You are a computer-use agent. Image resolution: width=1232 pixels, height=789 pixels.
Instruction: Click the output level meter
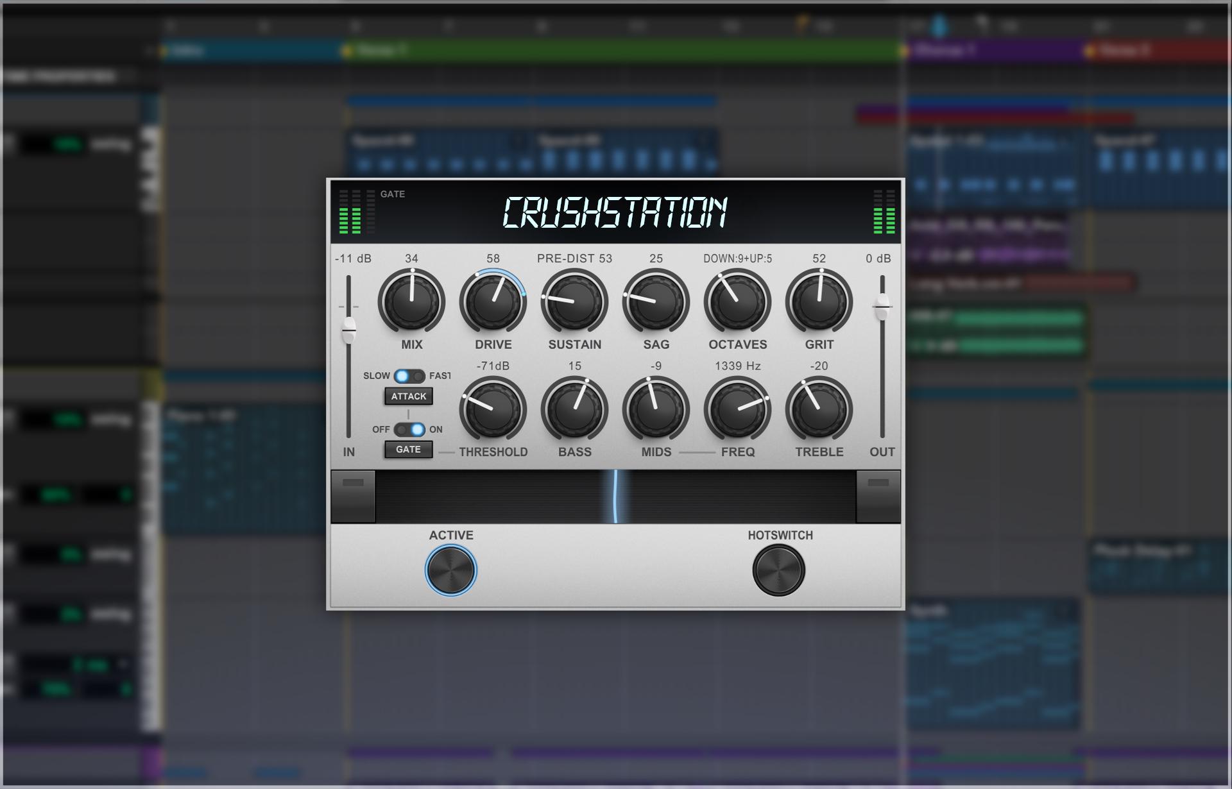(x=884, y=211)
